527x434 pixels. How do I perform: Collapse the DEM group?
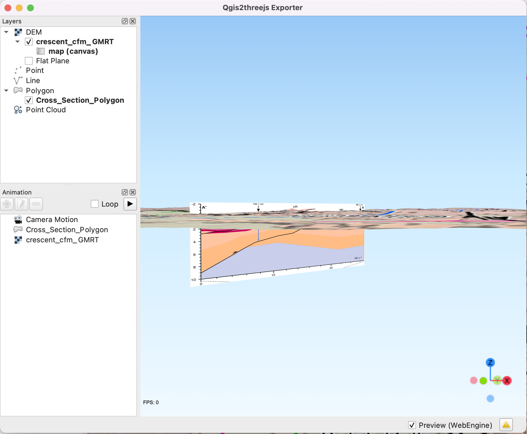6,32
